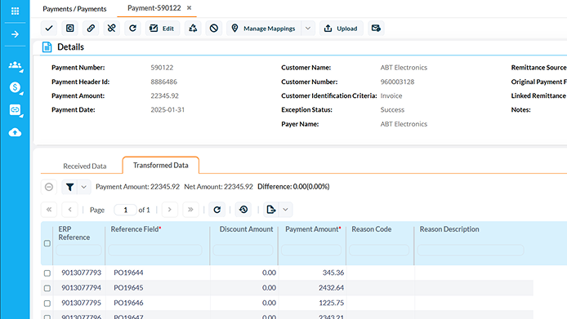
Task: Select customer number 960003128 value
Action: (x=397, y=82)
